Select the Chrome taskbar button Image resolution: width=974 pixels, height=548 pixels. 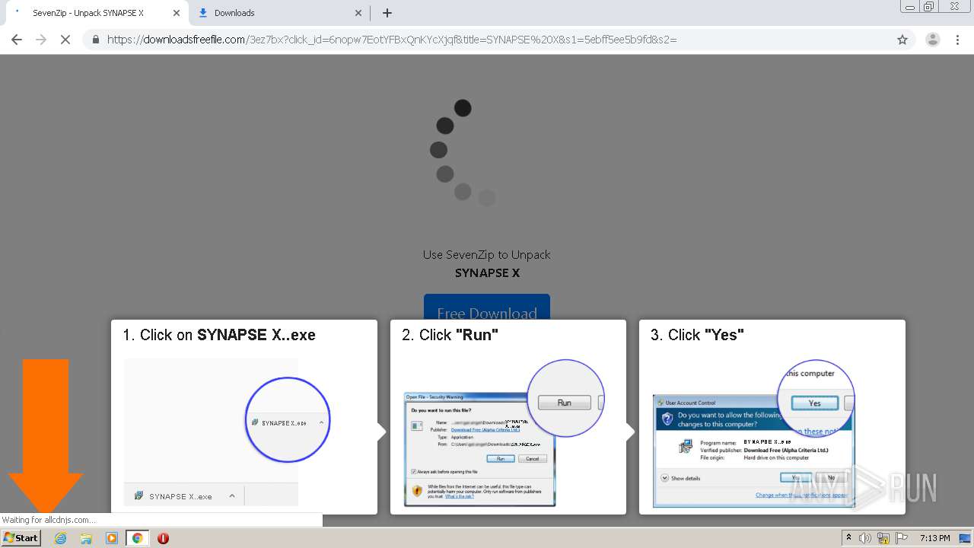point(138,538)
